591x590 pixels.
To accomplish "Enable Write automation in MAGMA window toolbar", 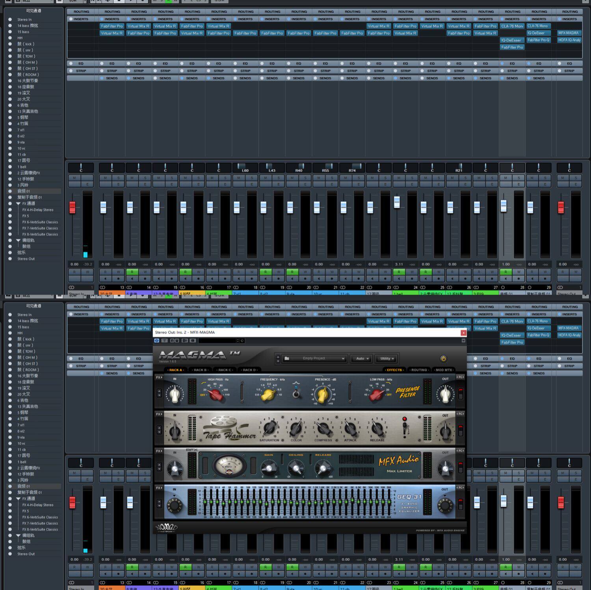I will tap(177, 340).
